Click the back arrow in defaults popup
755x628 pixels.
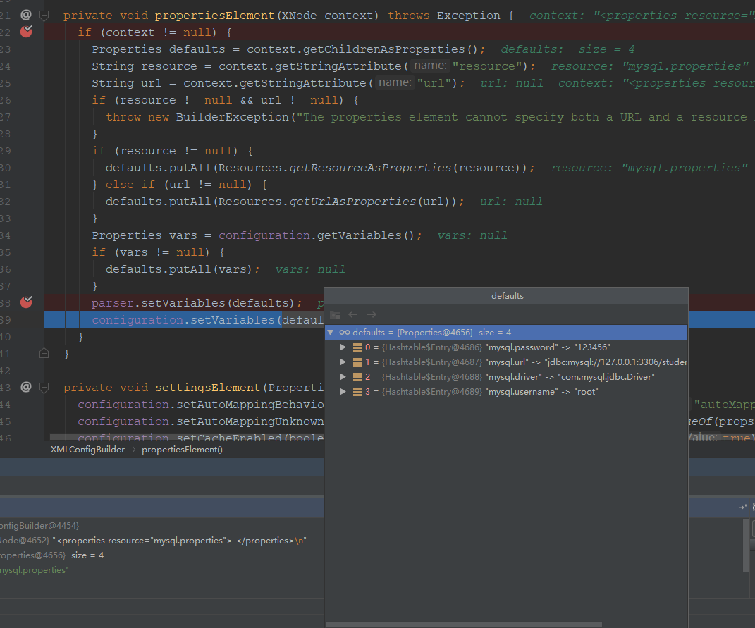click(353, 314)
